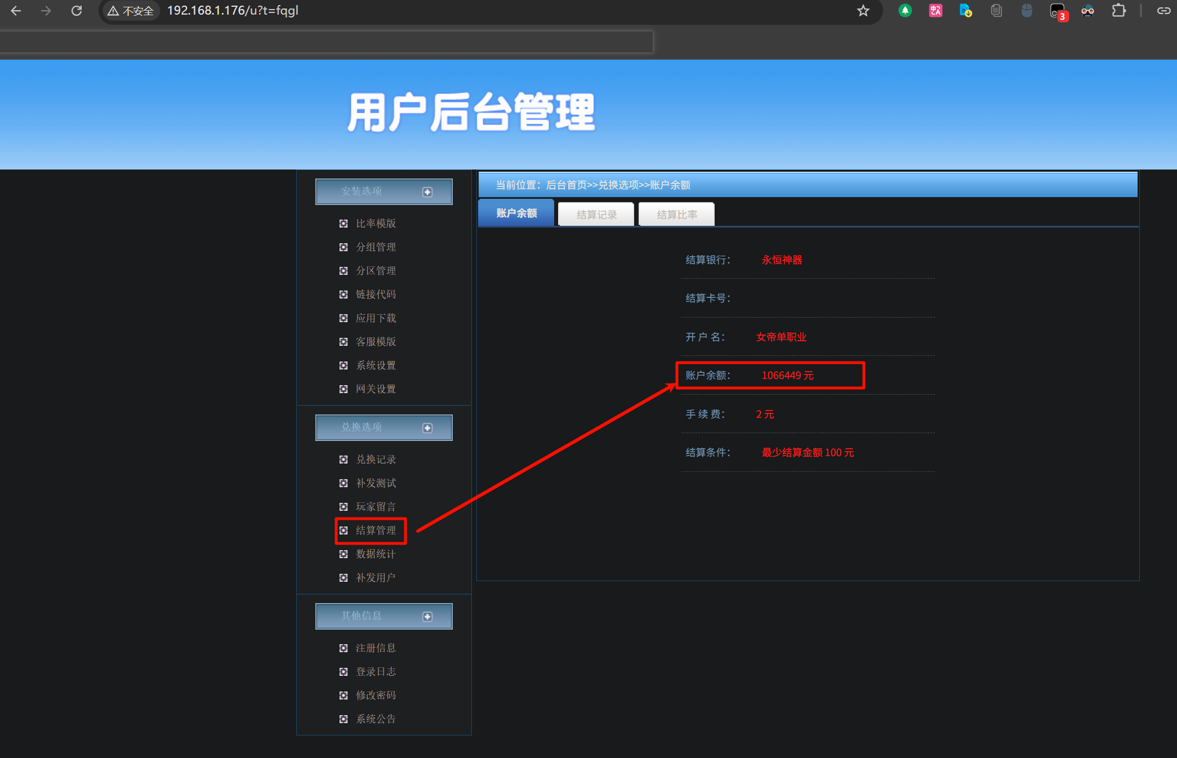Click the insecure-site warning icon
This screenshot has height=758, width=1177.
point(113,11)
